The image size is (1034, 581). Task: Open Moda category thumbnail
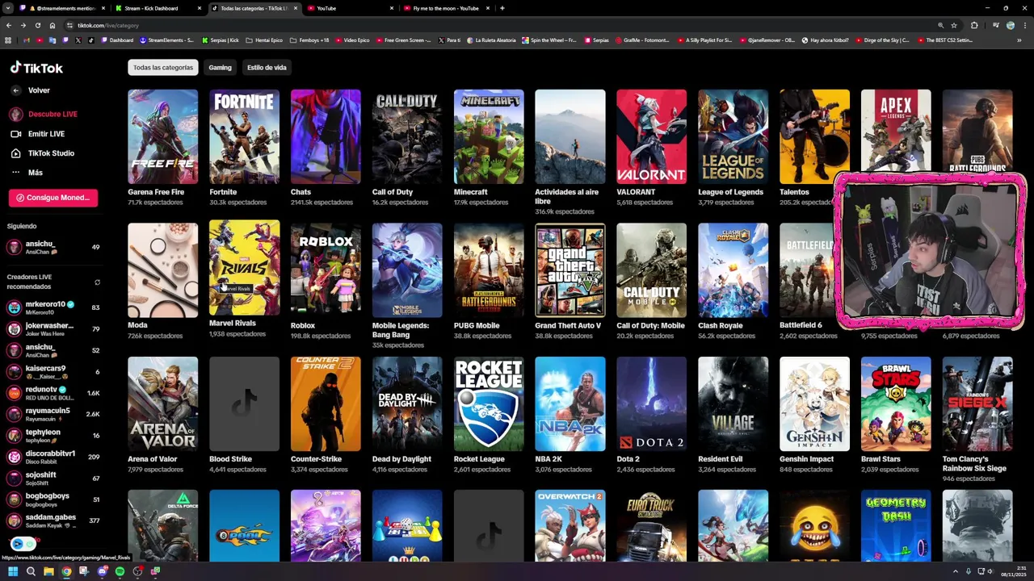tap(162, 270)
